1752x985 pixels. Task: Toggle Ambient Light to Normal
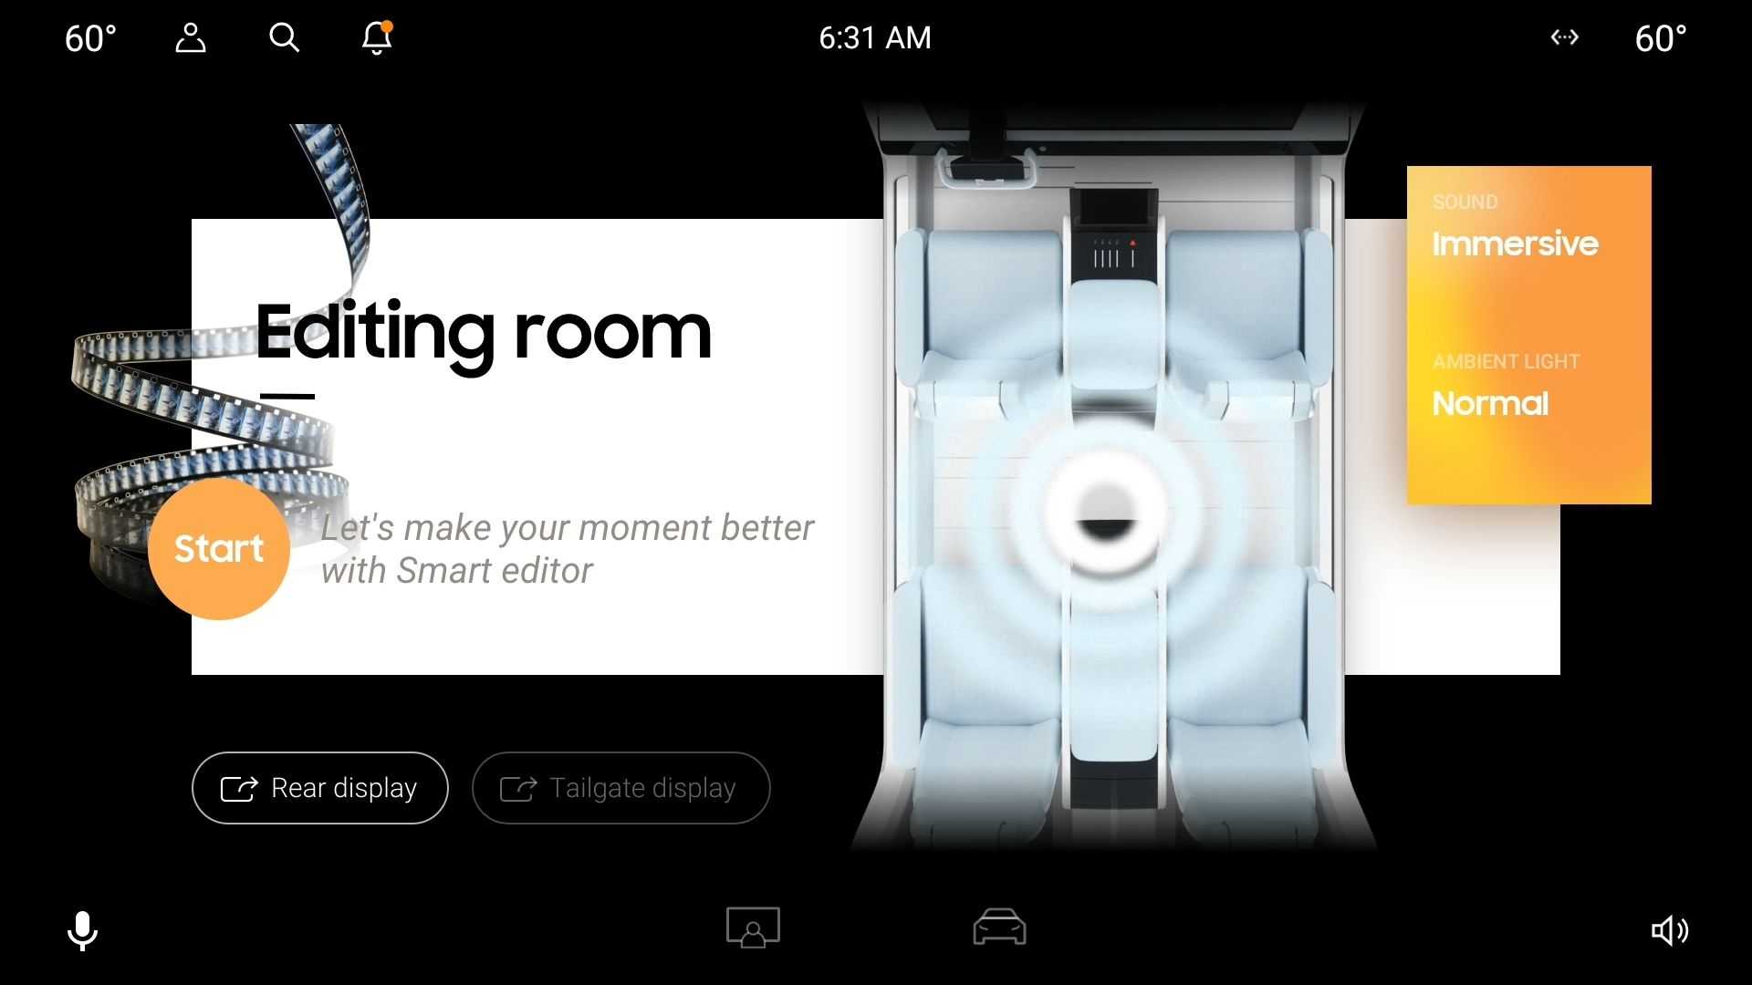coord(1492,403)
